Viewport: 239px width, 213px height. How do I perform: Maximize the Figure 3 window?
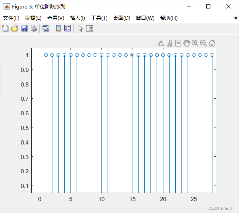[x=208, y=6]
